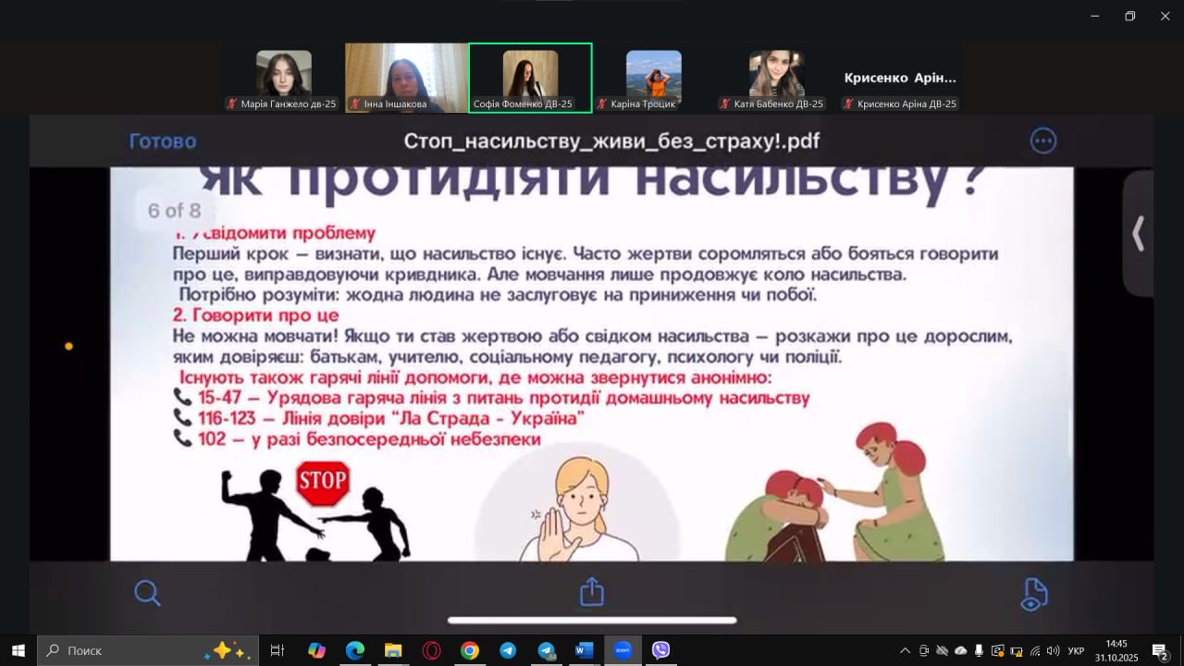Show hidden system tray icons

point(905,650)
